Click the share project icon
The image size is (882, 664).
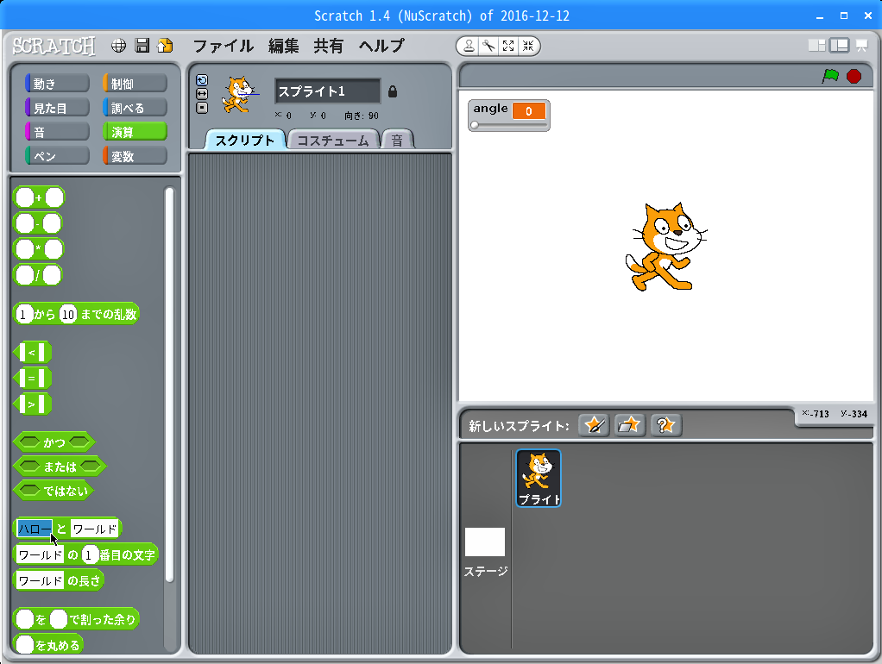[x=165, y=46]
